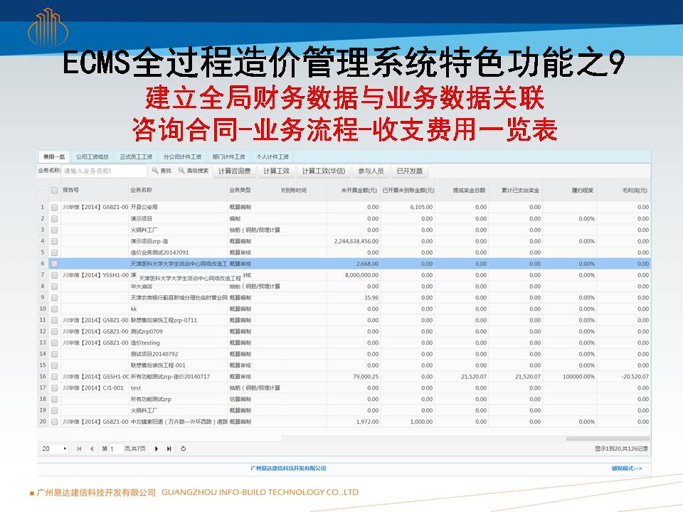
Task: Click the 业务类型 column header
Action: [x=240, y=191]
